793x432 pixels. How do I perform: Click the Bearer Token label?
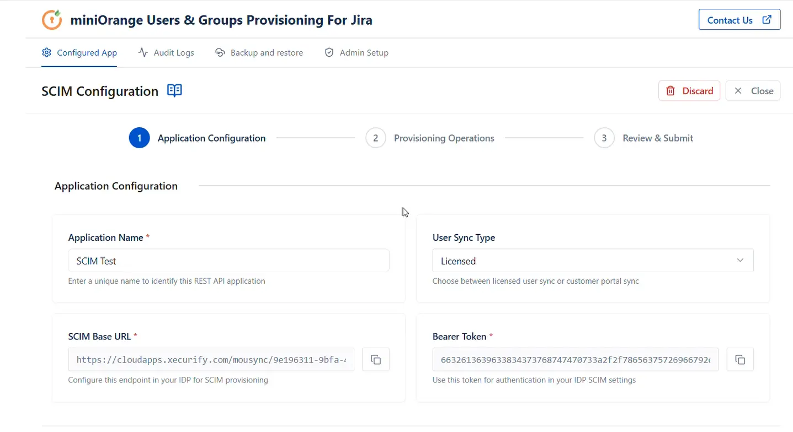pos(462,336)
